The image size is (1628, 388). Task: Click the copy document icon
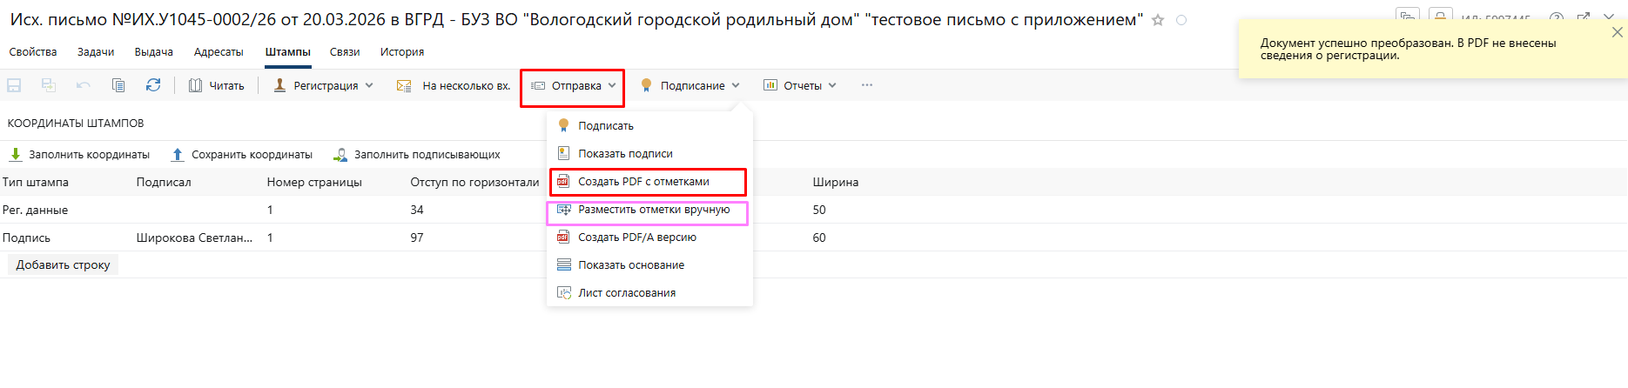pyautogui.click(x=118, y=85)
